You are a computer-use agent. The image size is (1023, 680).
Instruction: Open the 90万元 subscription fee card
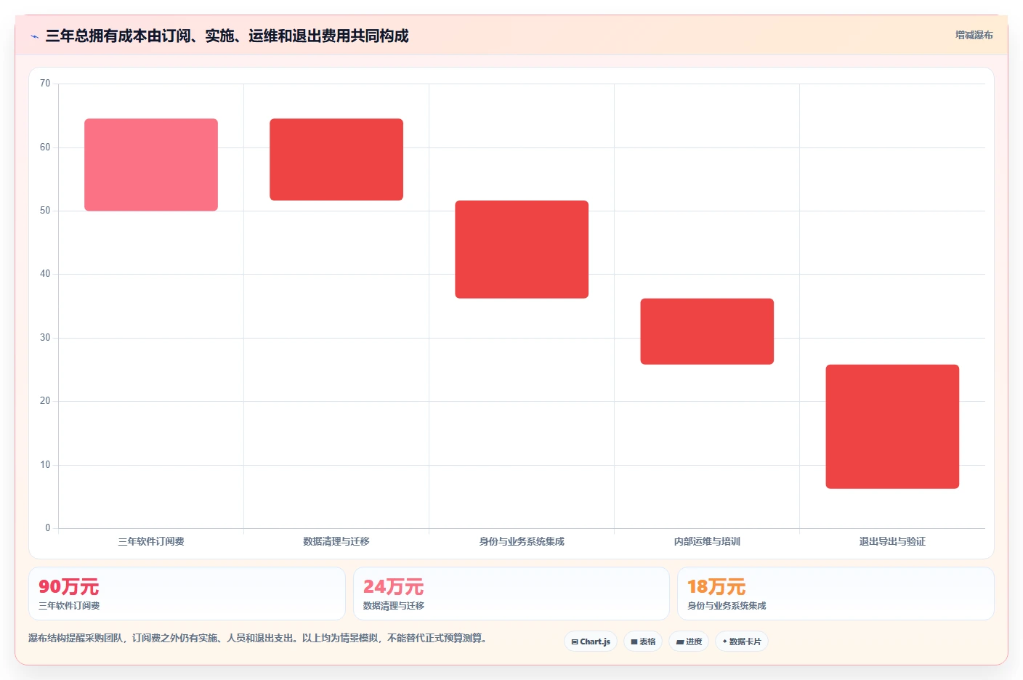click(187, 594)
